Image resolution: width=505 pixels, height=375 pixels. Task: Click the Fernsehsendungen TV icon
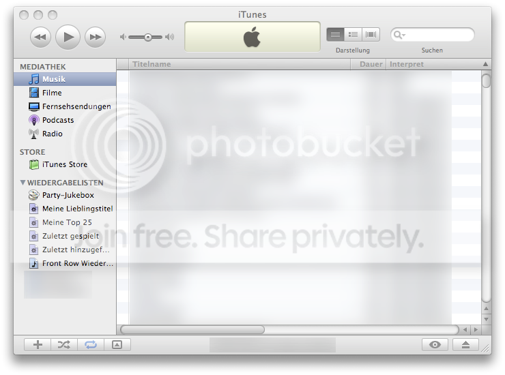[34, 106]
